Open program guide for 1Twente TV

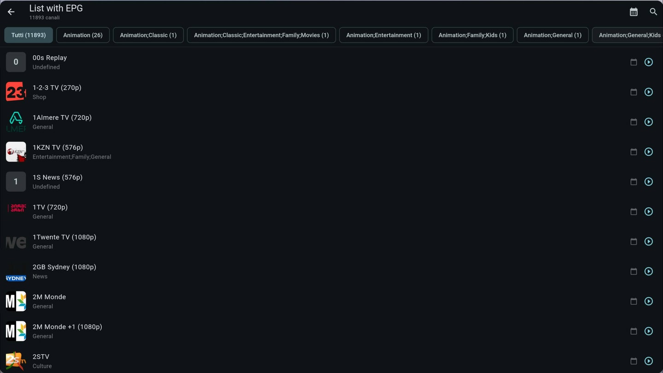point(634,242)
